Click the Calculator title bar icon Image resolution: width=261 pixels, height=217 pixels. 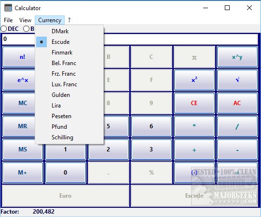8,8
